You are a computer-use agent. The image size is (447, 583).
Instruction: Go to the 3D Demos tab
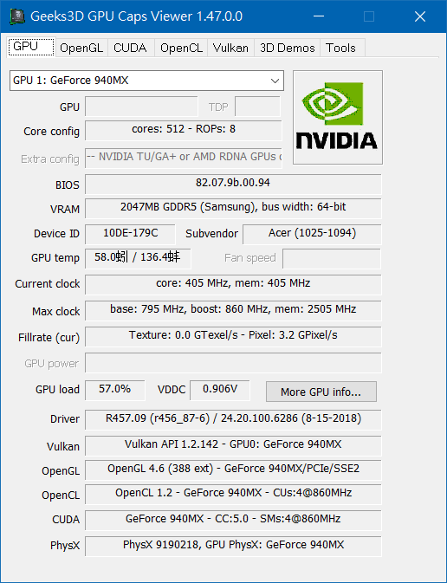point(287,48)
